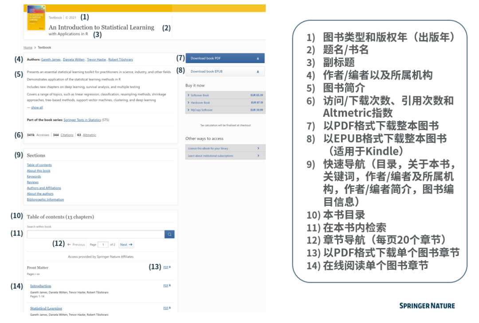Jump to About the authors section
The height and width of the screenshot is (323, 479).
pyautogui.click(x=40, y=194)
